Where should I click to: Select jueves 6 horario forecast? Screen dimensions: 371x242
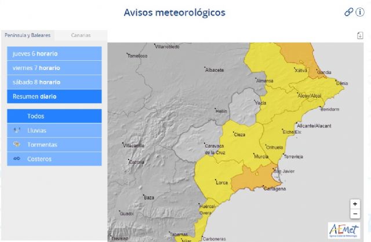(x=54, y=54)
